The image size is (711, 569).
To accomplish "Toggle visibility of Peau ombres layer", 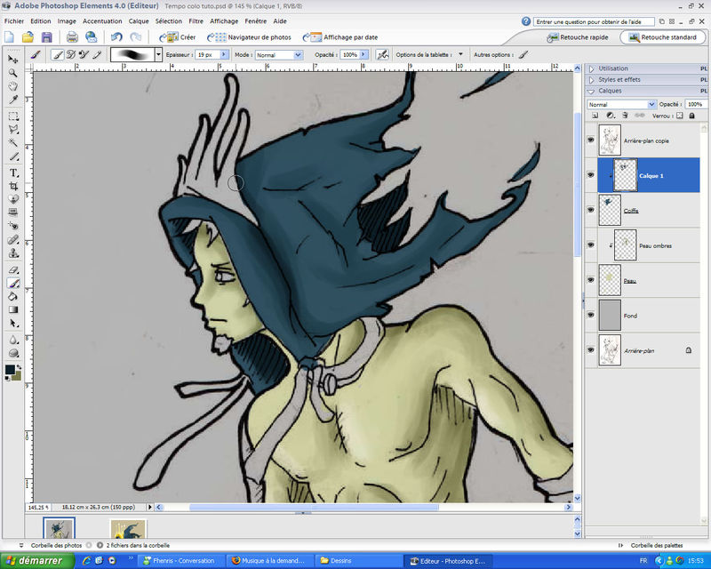I will pyautogui.click(x=590, y=245).
